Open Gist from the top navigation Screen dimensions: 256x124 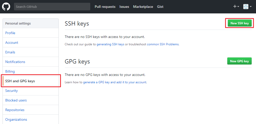(160, 7)
